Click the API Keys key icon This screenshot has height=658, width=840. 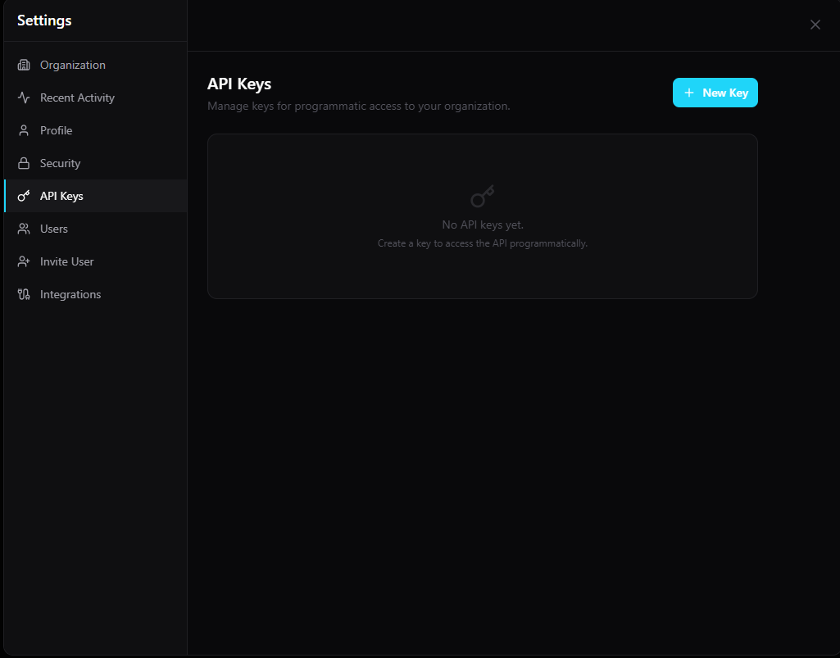(25, 196)
